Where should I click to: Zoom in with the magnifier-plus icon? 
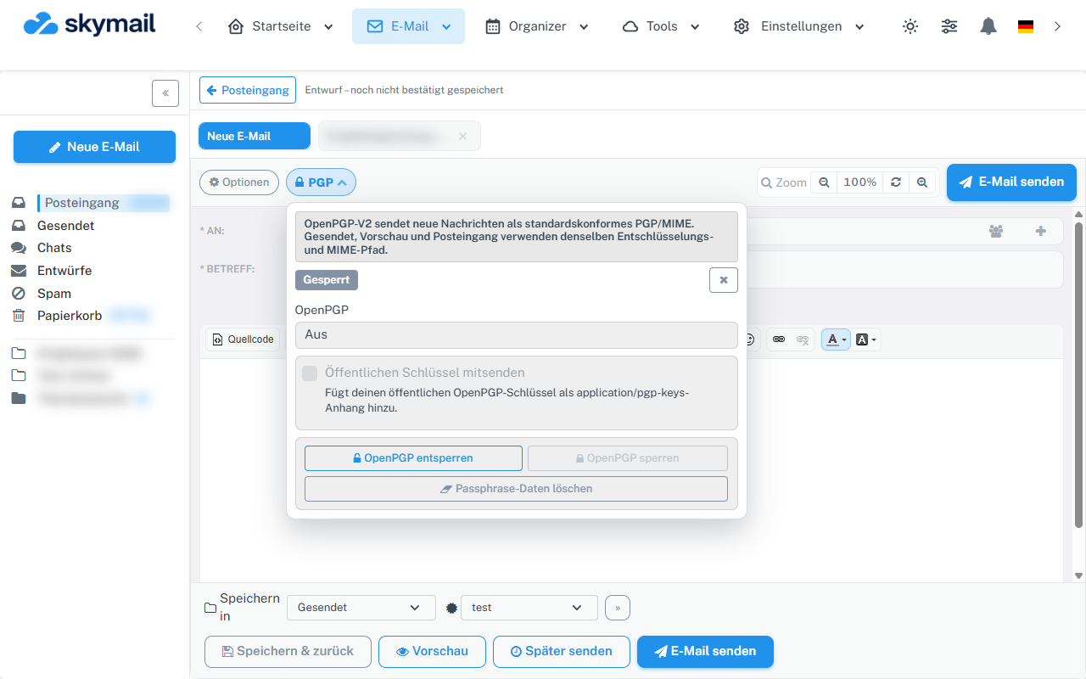(922, 182)
